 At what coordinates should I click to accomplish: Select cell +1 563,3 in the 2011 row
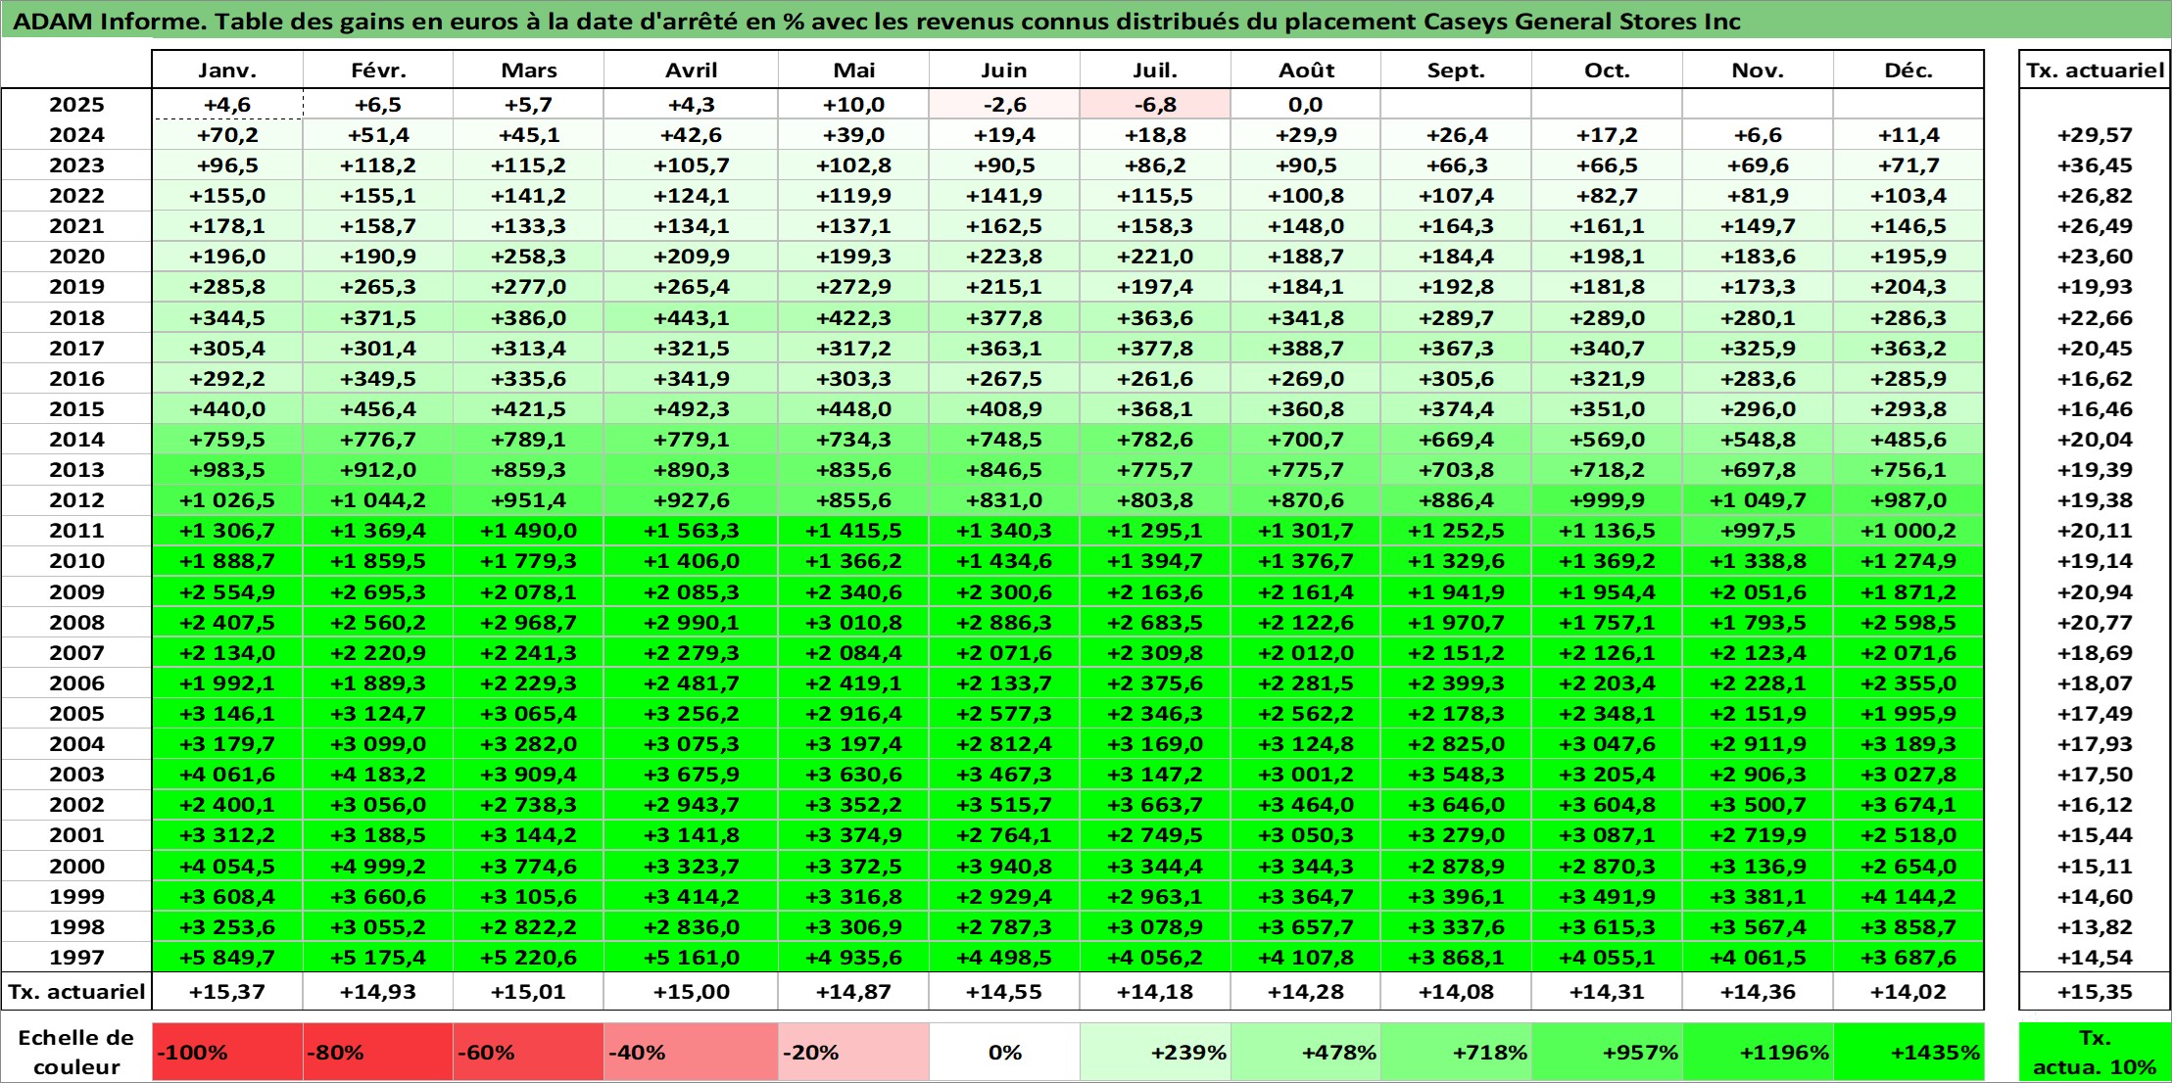[691, 531]
